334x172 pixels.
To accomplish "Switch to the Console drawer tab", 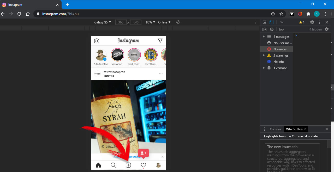I will point(275,129).
